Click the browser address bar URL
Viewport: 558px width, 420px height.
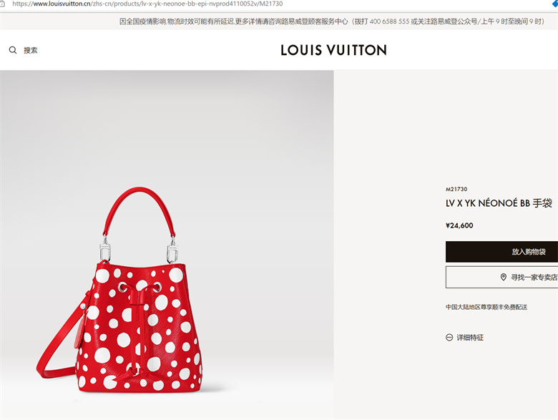[x=147, y=4]
